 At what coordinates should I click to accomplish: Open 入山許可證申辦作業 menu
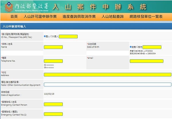[x=40, y=17]
